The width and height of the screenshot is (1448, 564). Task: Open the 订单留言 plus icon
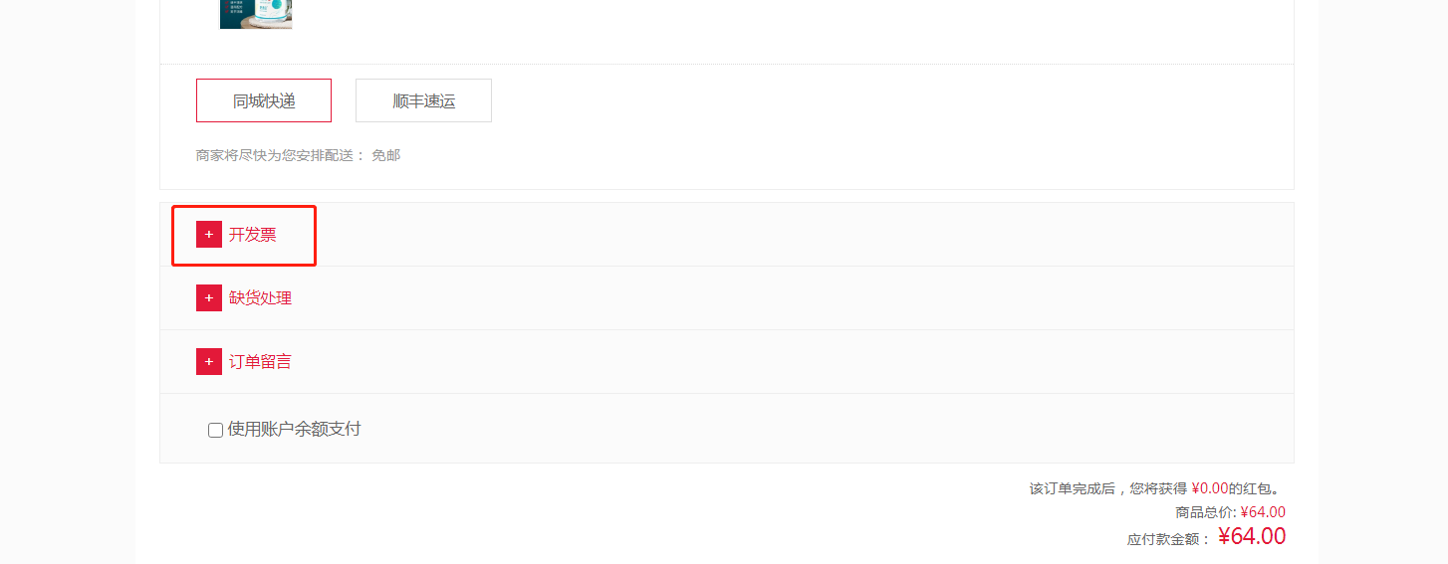tap(209, 362)
